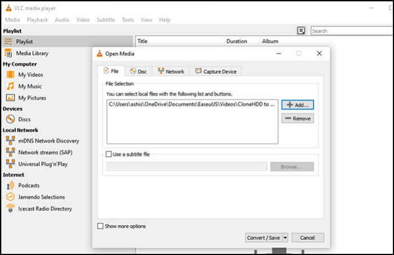Sort playlist by Duration column header

(x=241, y=41)
